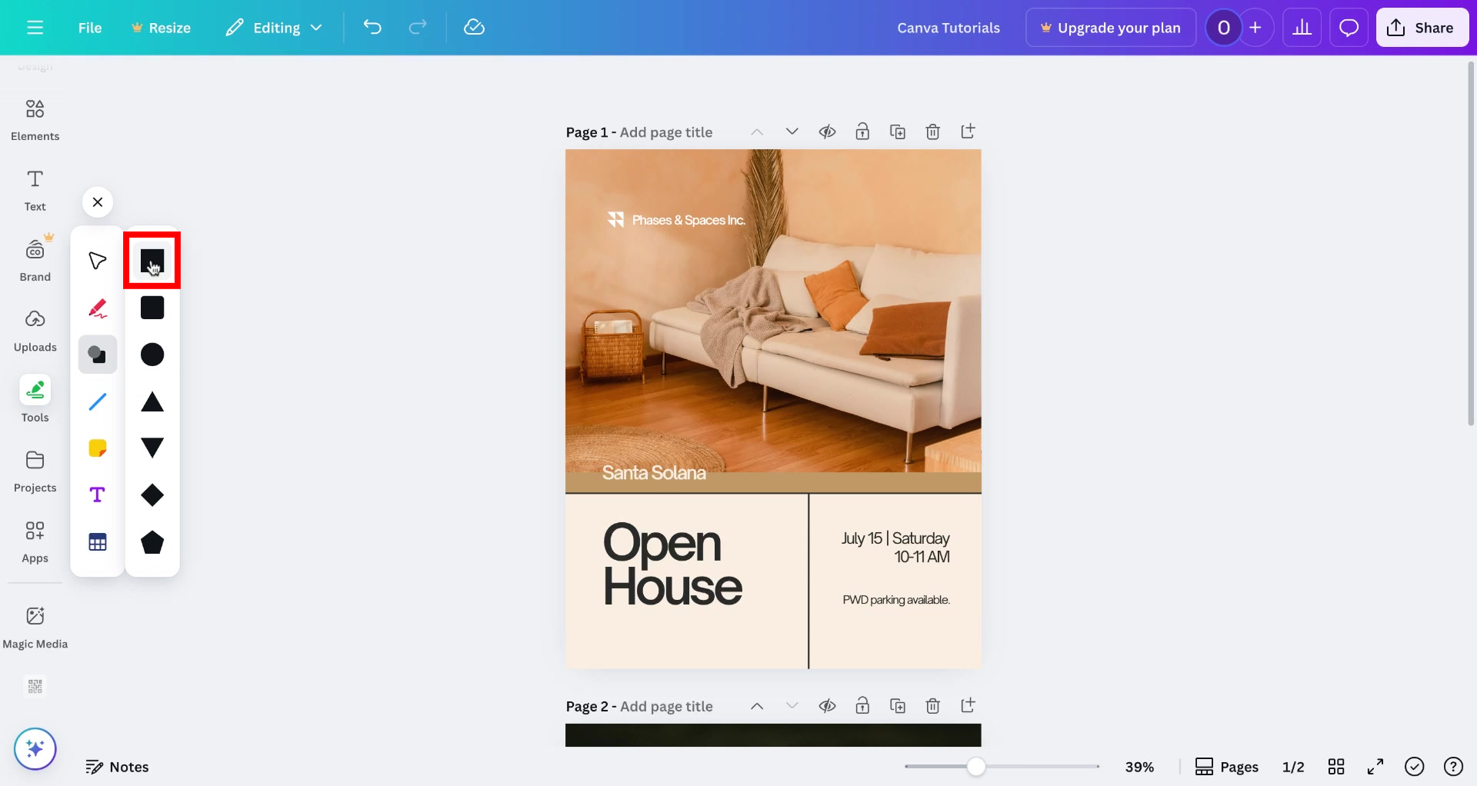Select the circle shape
1477x786 pixels.
[x=152, y=355]
